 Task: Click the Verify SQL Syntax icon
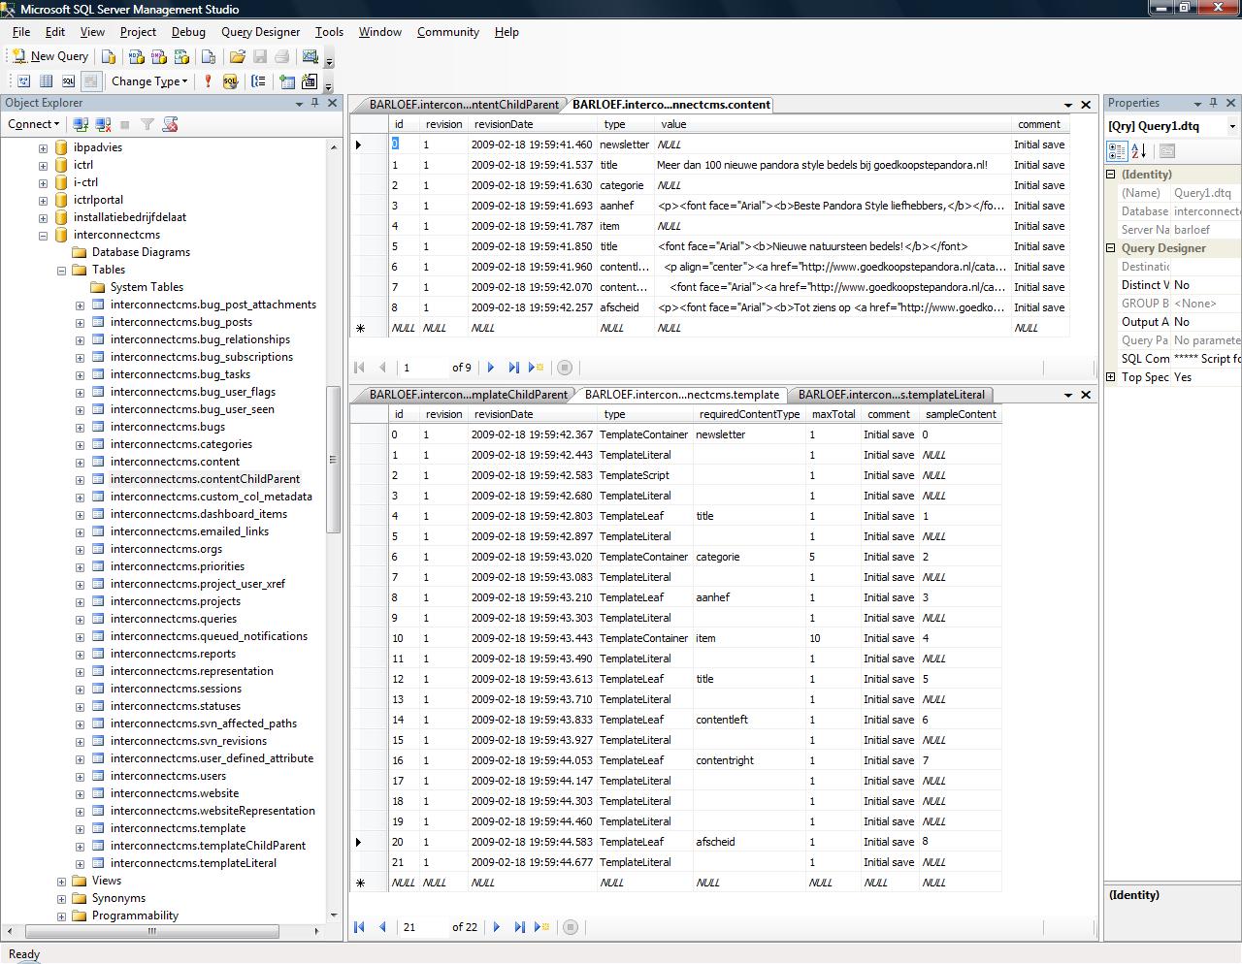(x=230, y=81)
